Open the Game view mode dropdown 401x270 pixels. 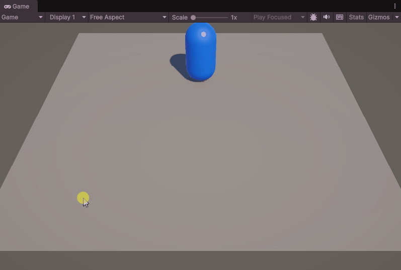[22, 18]
